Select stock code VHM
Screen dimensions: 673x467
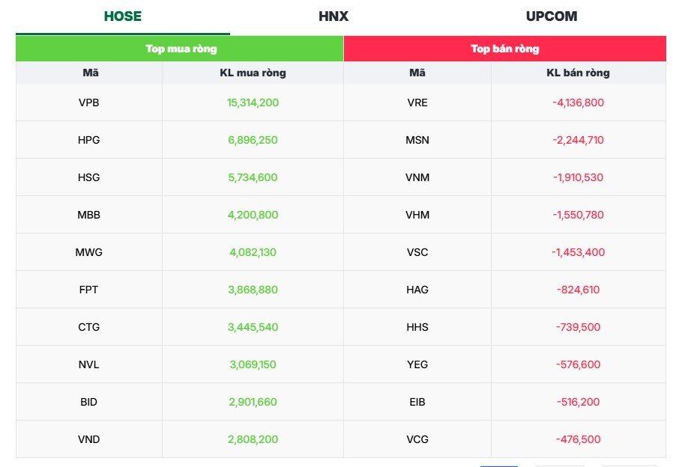417,215
